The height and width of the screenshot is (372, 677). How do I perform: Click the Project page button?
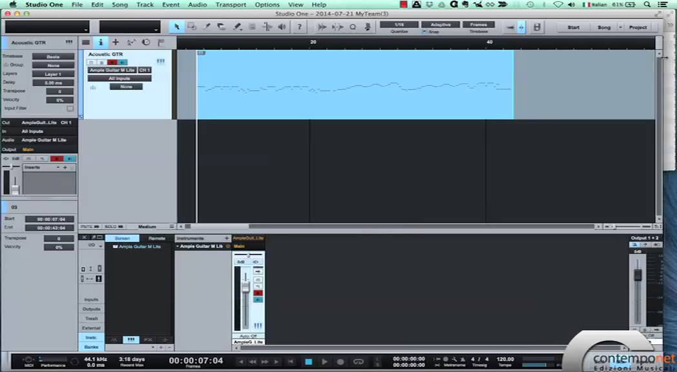point(638,27)
